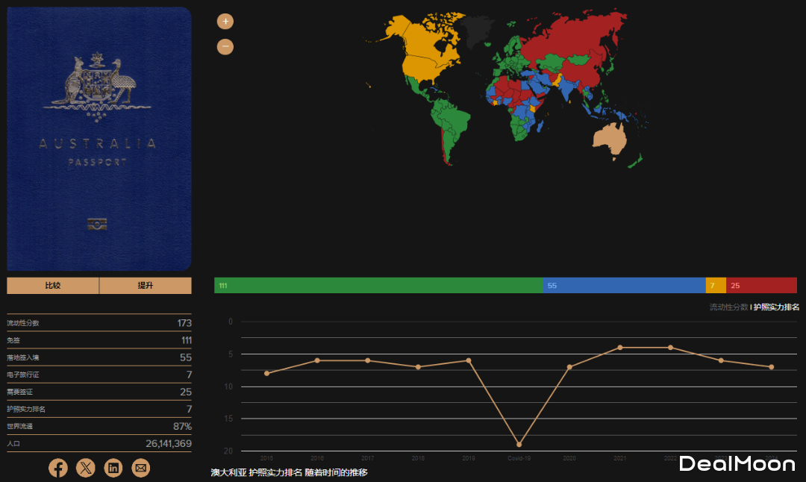This screenshot has width=806, height=482.
Task: Click the 提升 improve button
Action: (146, 286)
